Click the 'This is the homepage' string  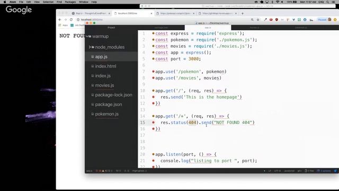(x=211, y=97)
